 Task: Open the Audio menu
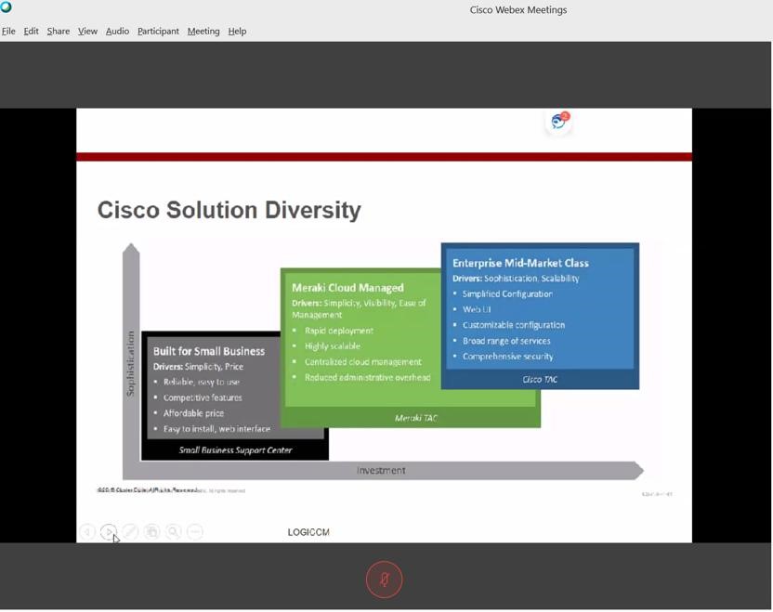tap(117, 31)
